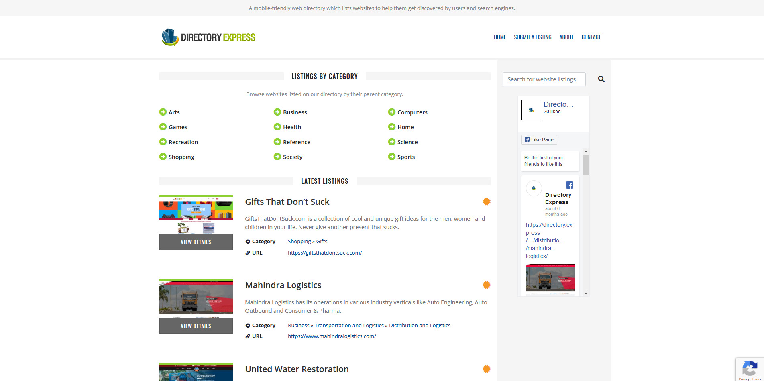Screen dimensions: 764x381
Task: Open the Contact page
Action: point(591,37)
